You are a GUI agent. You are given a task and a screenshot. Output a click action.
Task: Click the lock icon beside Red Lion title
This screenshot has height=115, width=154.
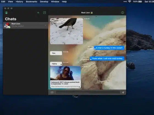(92, 13)
